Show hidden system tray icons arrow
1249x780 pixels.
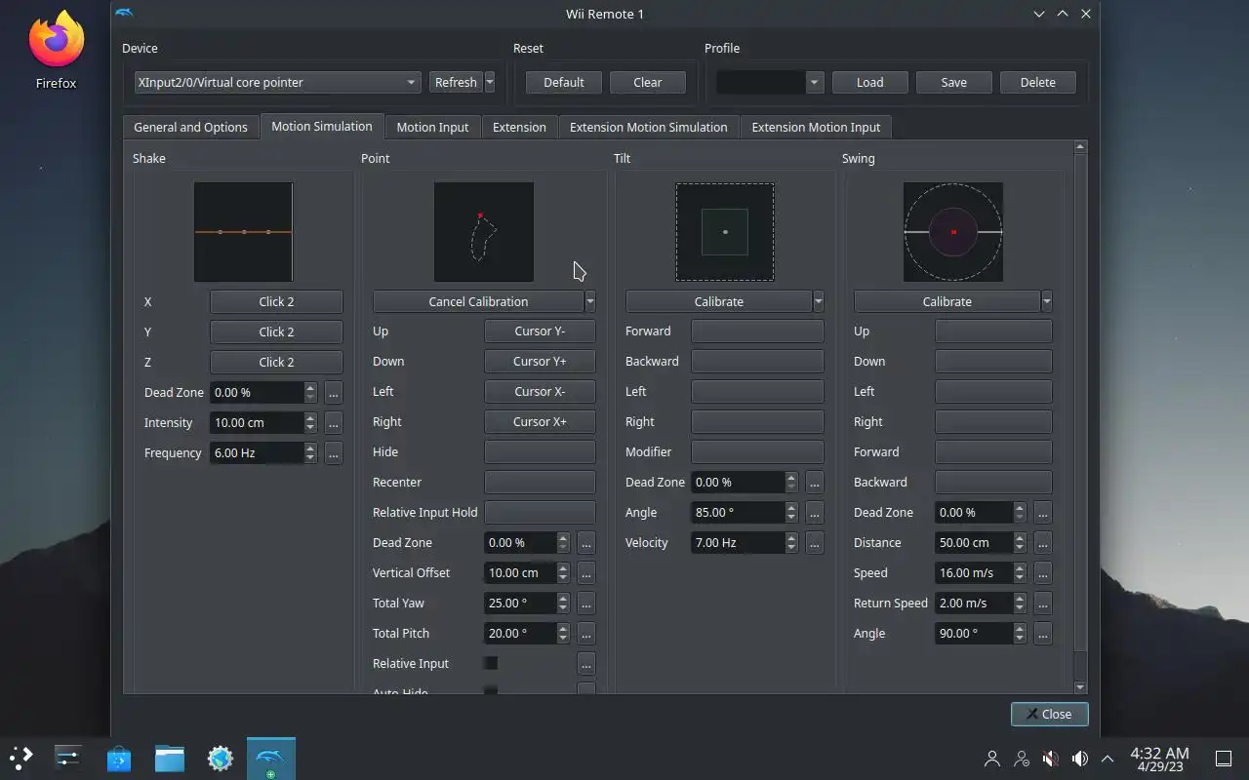[1108, 759]
